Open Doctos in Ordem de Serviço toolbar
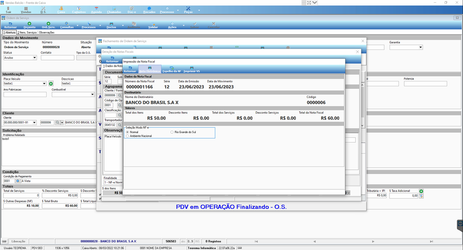 pyautogui.click(x=111, y=25)
